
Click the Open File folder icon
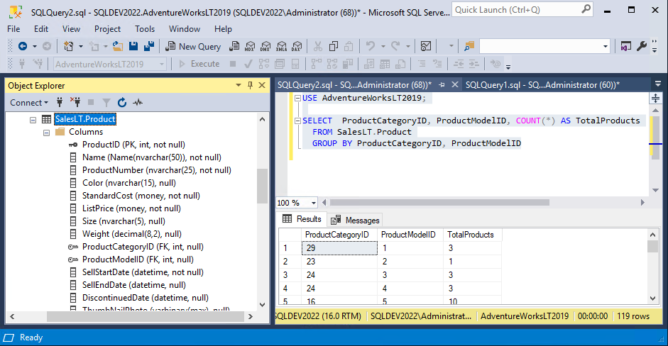point(118,46)
